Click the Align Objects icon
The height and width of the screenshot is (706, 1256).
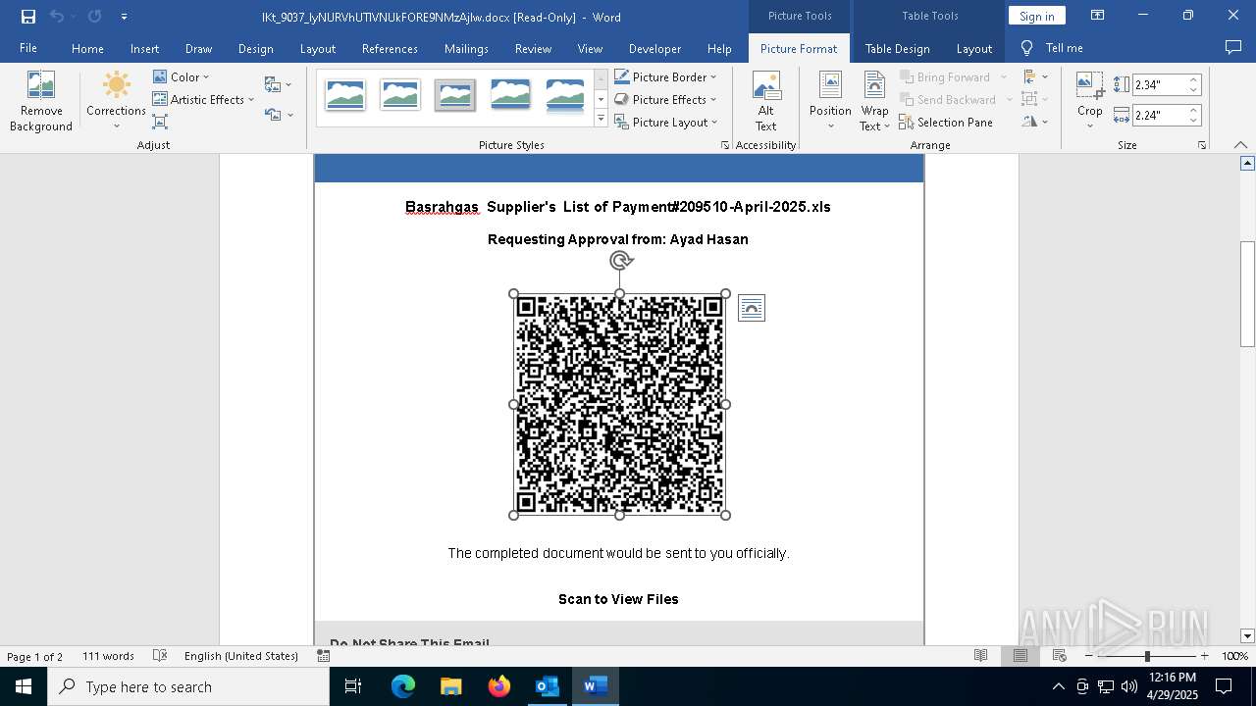click(1034, 76)
